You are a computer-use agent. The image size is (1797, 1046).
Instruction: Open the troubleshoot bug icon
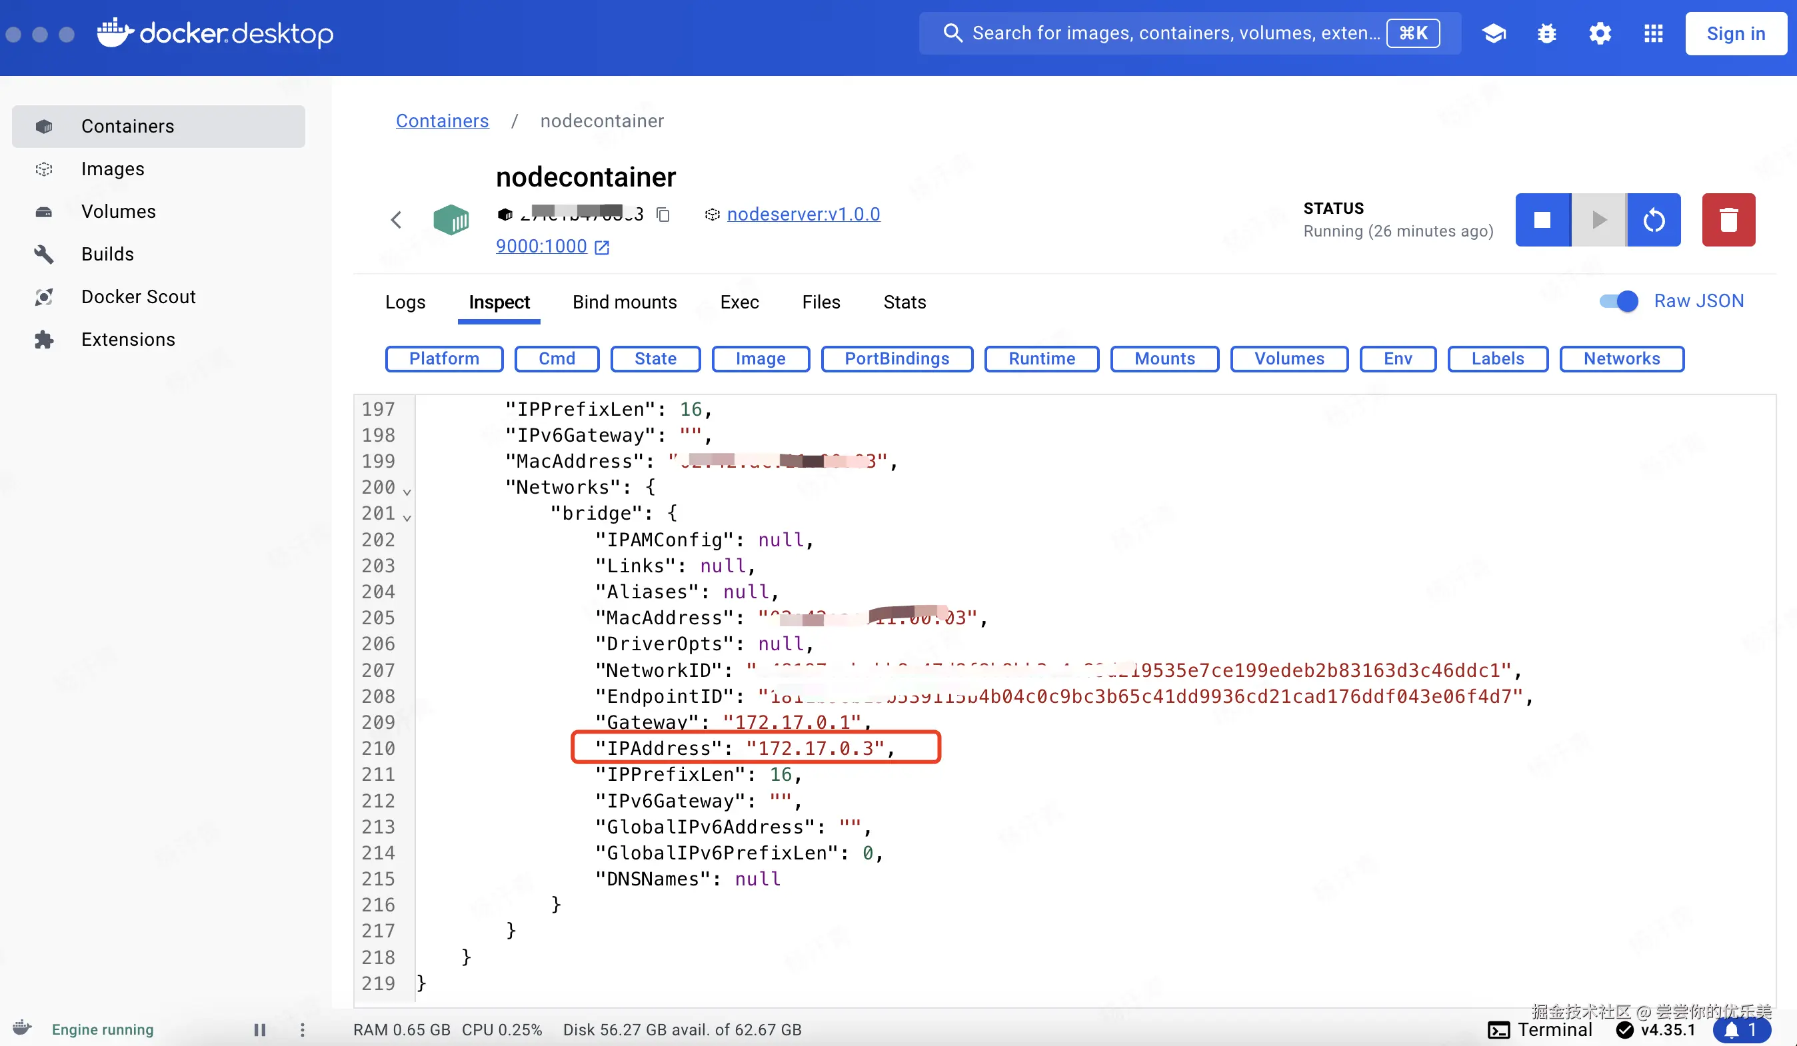[1546, 33]
